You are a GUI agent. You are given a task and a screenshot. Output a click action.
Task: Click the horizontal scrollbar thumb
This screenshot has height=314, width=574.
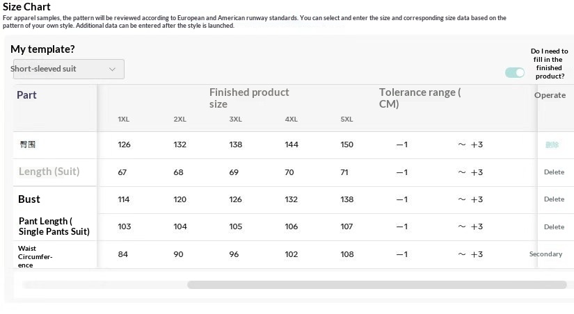[377, 285]
